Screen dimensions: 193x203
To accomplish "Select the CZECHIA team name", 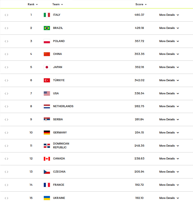I will coord(59,172).
